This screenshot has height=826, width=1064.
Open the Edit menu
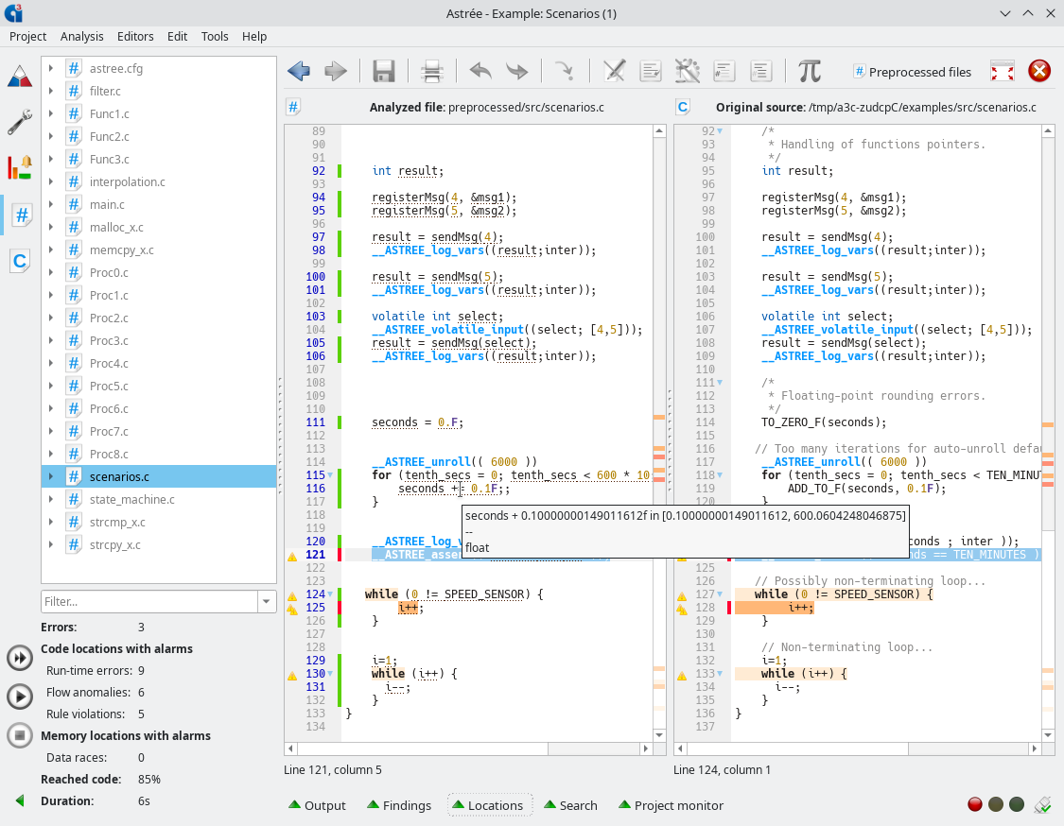click(177, 36)
